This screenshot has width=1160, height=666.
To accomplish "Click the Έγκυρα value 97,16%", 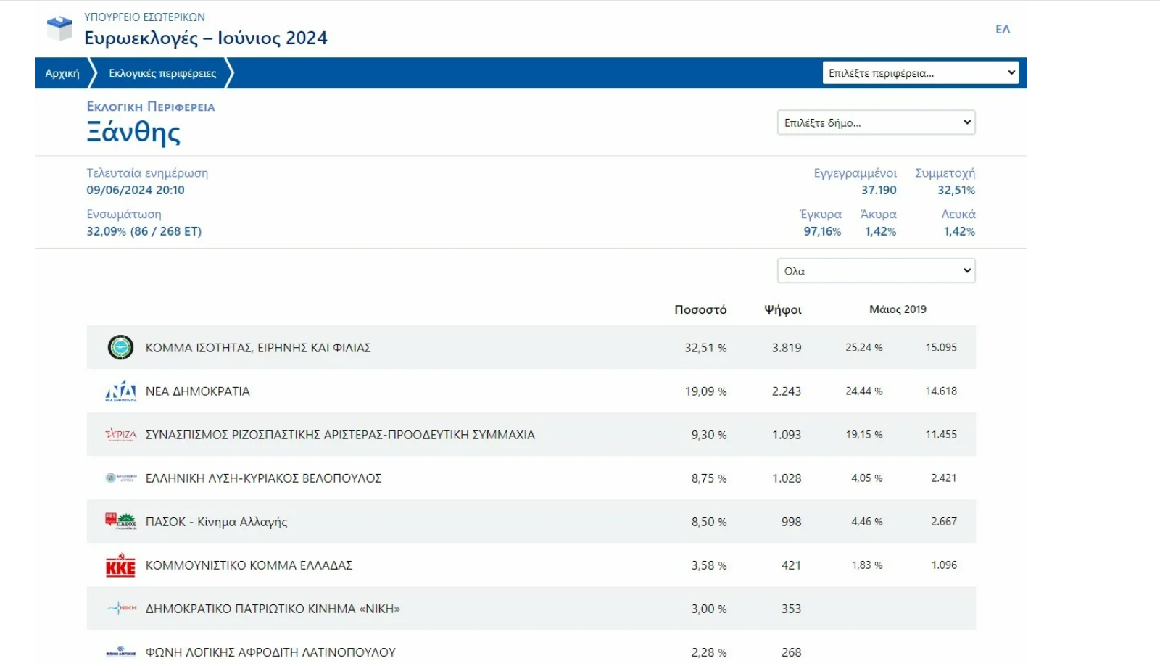I will (x=822, y=231).
